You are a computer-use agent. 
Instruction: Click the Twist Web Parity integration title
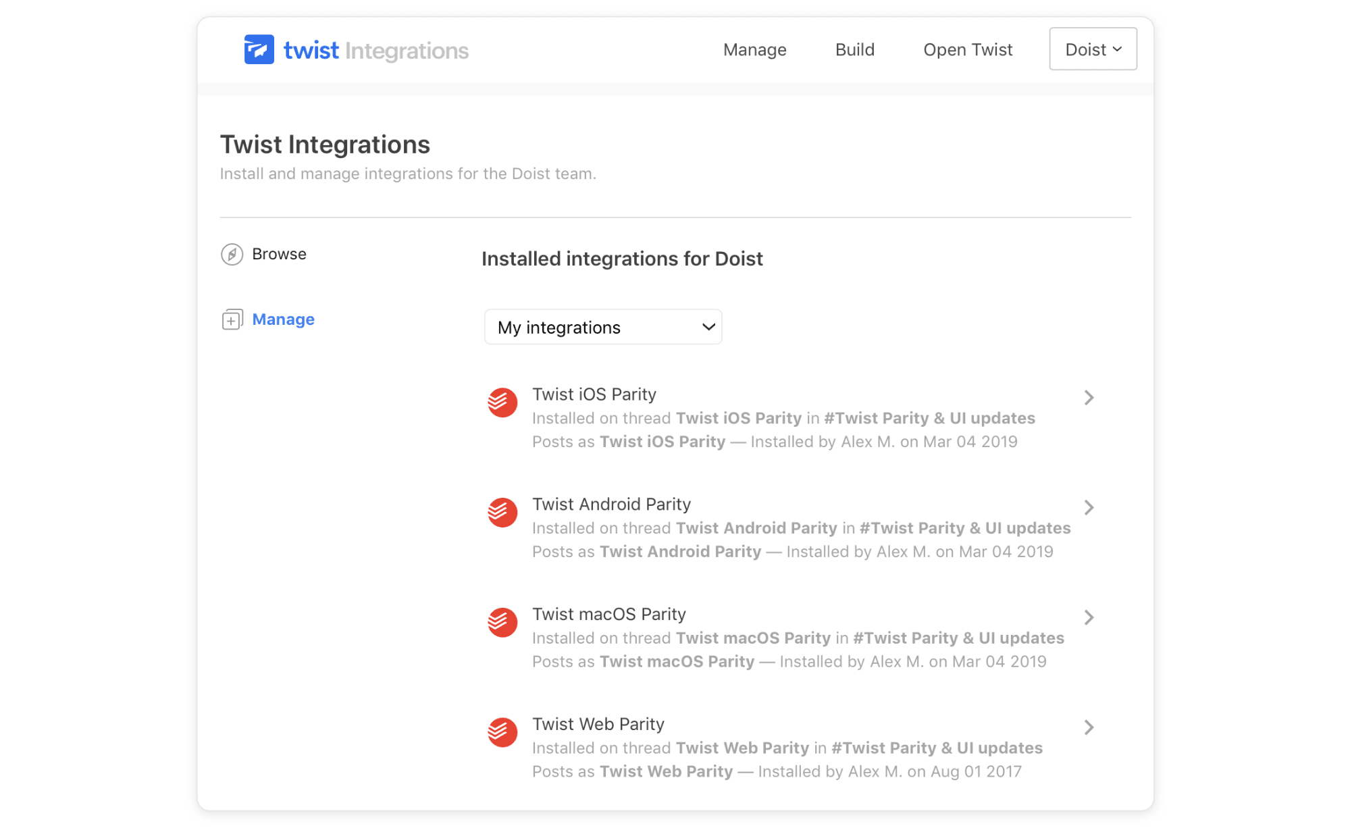(598, 723)
